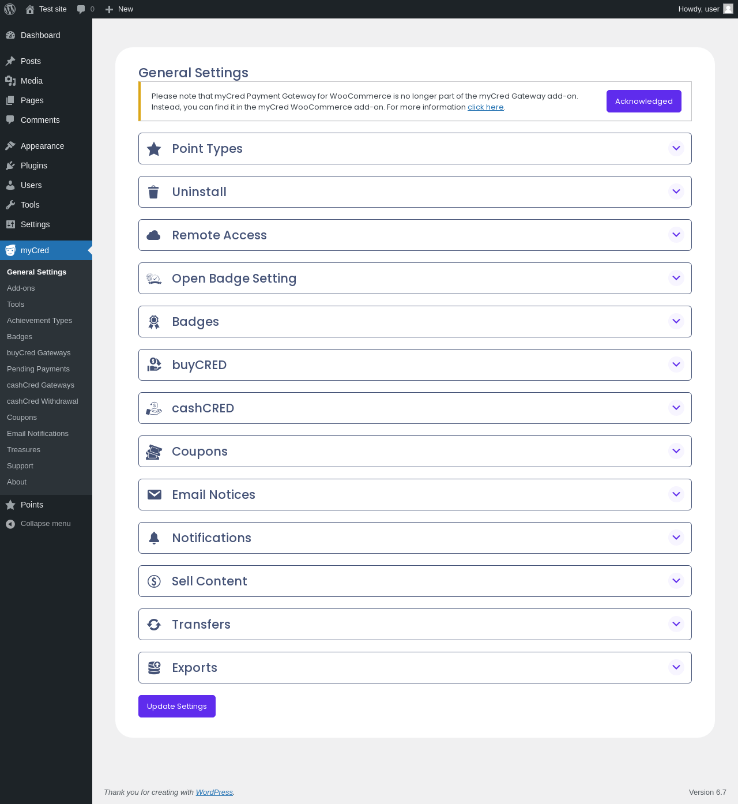
Task: Click the Uninstall trash can icon
Action: (x=153, y=192)
